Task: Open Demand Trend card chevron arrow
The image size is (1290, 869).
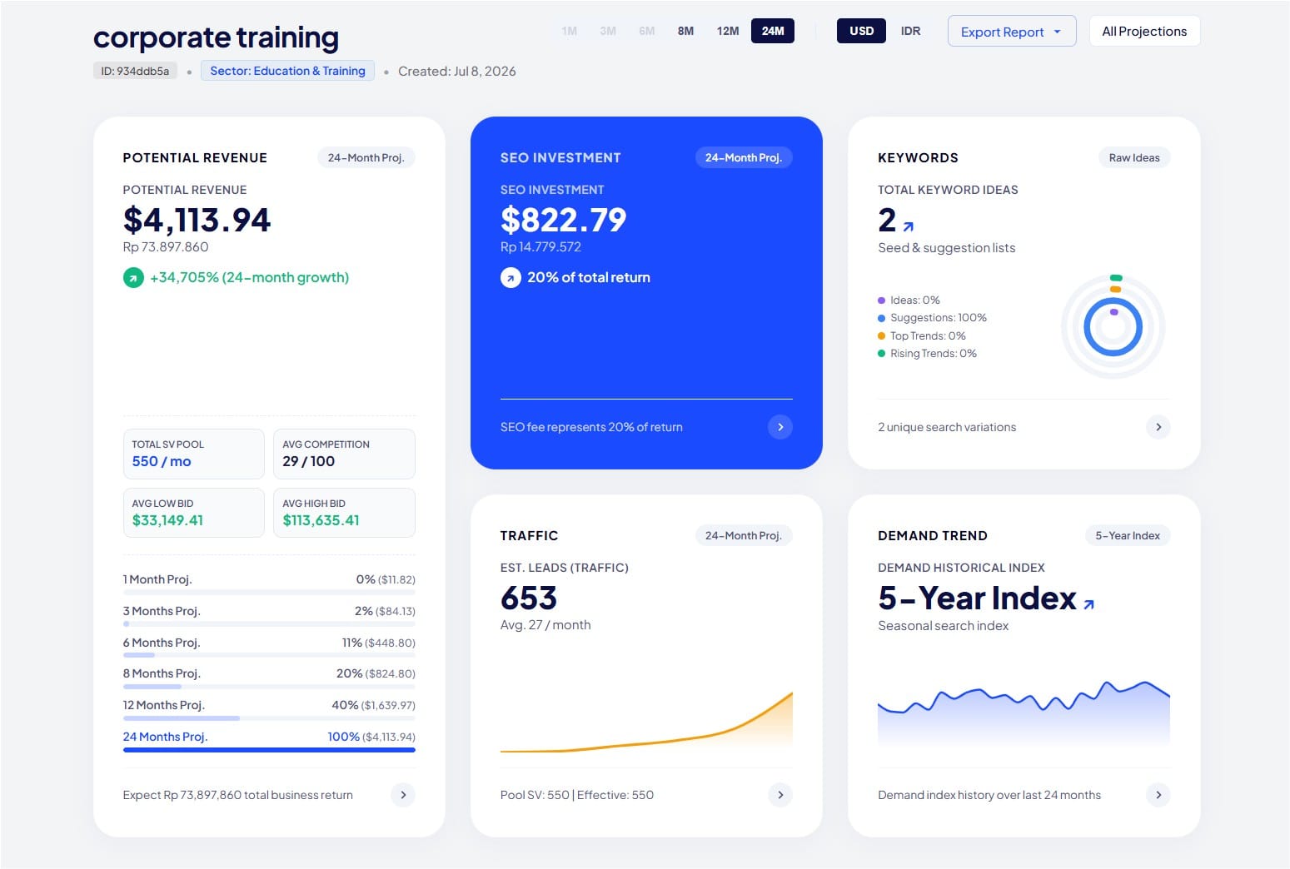Action: tap(1158, 795)
